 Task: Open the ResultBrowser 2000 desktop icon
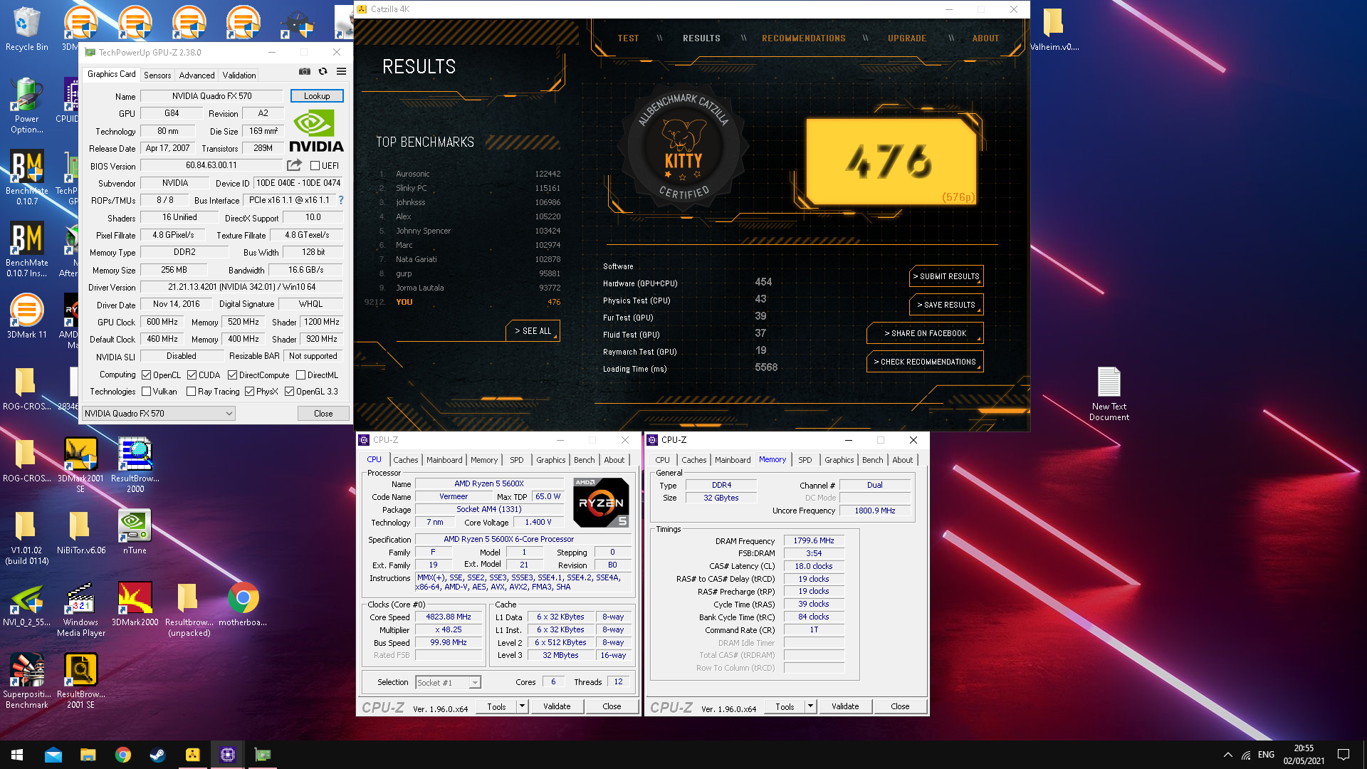click(135, 464)
